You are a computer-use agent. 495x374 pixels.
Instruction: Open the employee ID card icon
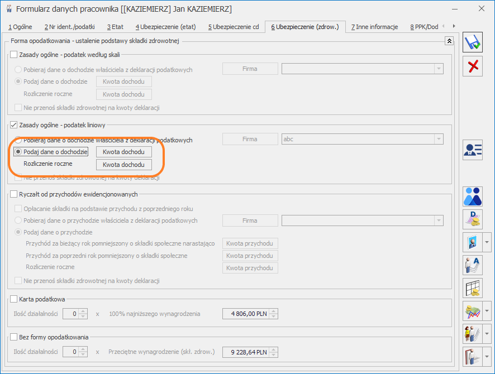click(473, 150)
